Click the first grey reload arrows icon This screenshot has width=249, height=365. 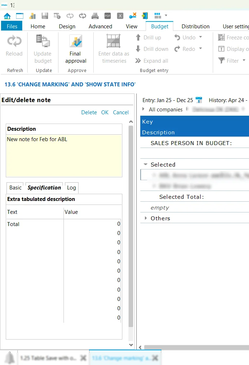point(70,16)
